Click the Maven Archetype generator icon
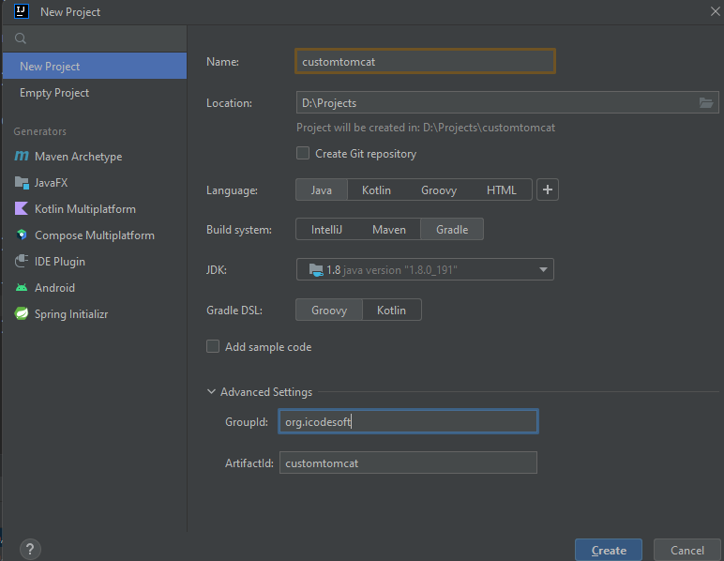The image size is (724, 561). [x=22, y=157]
